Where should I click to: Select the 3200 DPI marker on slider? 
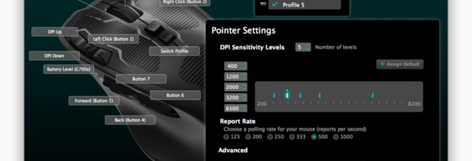point(319,95)
